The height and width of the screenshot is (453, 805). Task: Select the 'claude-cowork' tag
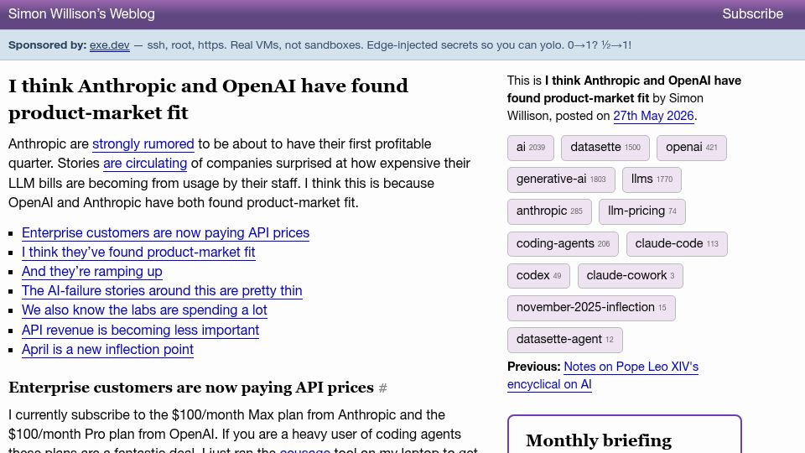[x=631, y=276]
